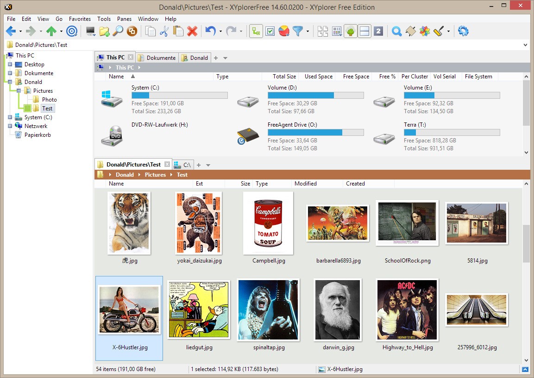Collapse the Donald tree node
Viewport: 534px width, 378px height.
[x=10, y=82]
